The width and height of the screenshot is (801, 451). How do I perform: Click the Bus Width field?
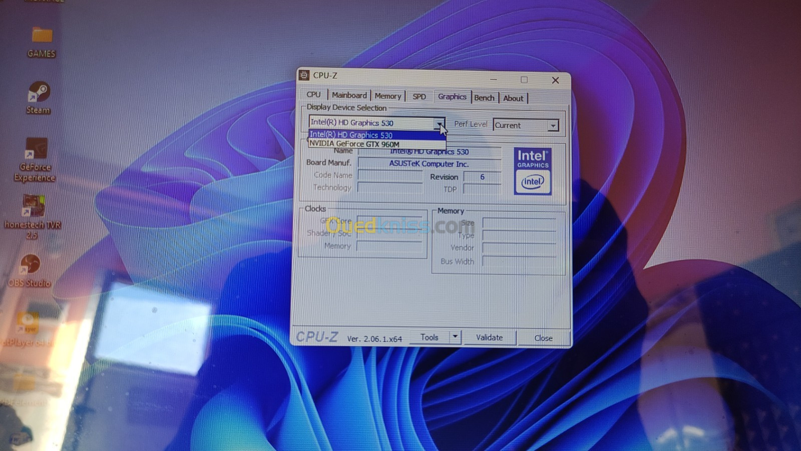pos(519,261)
